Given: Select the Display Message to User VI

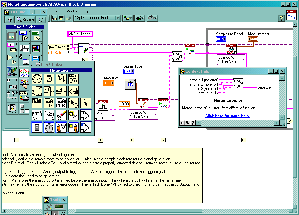Looking at the screenshot, I should [x=74, y=127].
